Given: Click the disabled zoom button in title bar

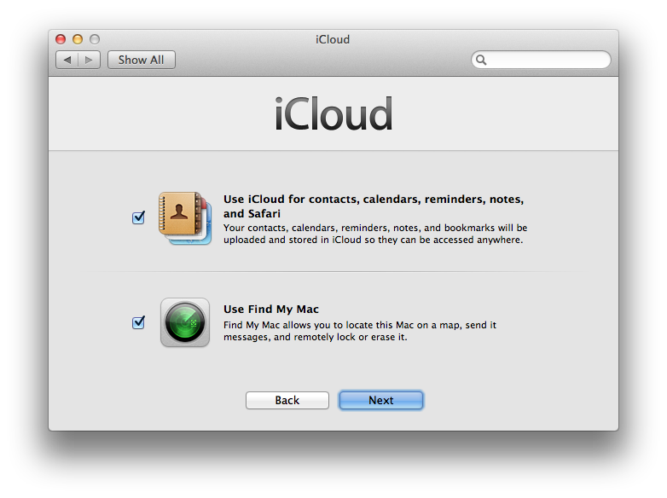Looking at the screenshot, I should (95, 39).
